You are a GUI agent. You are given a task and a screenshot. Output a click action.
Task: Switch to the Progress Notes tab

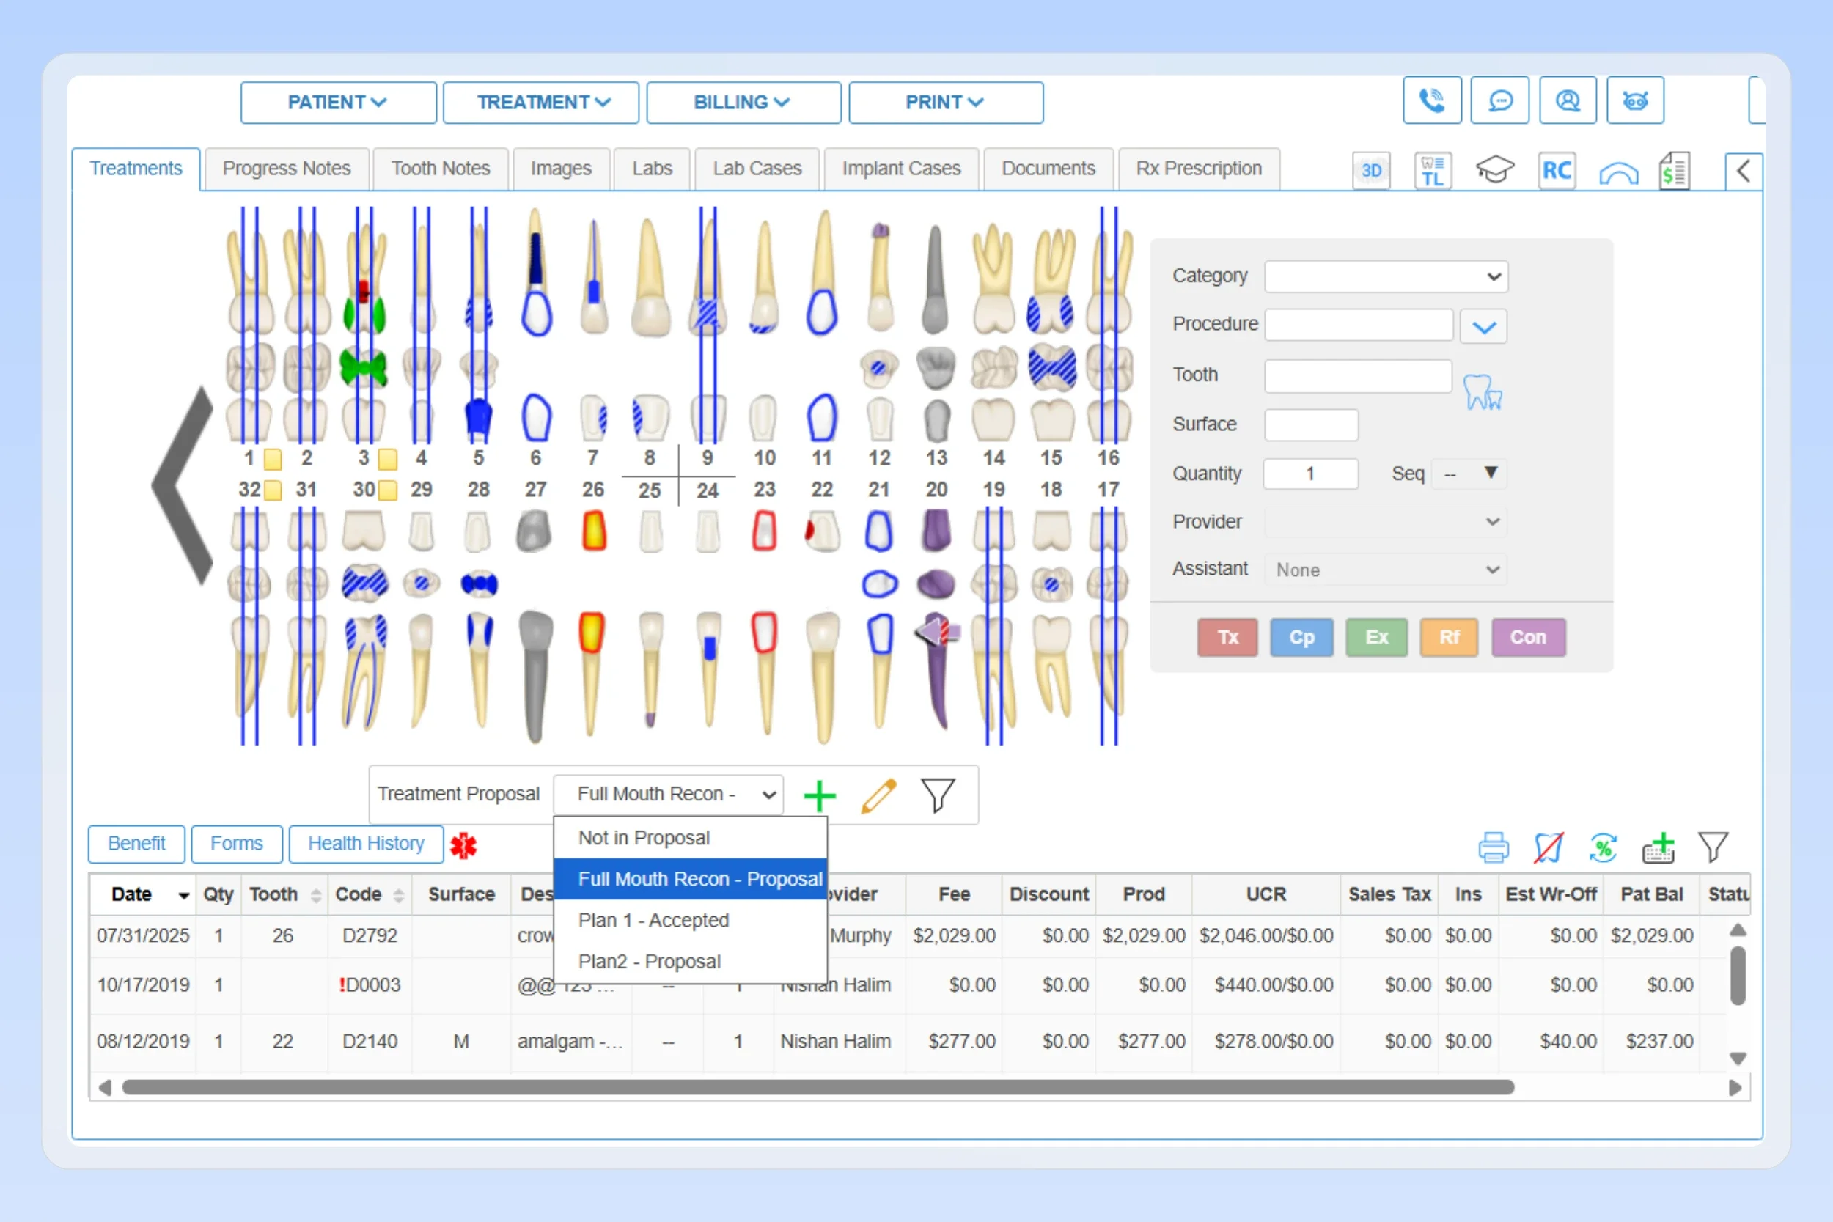point(287,169)
